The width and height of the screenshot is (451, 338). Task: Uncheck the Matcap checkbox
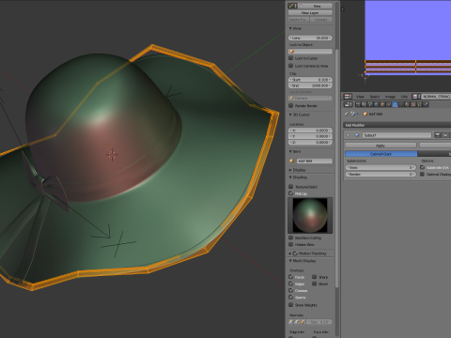click(x=290, y=193)
